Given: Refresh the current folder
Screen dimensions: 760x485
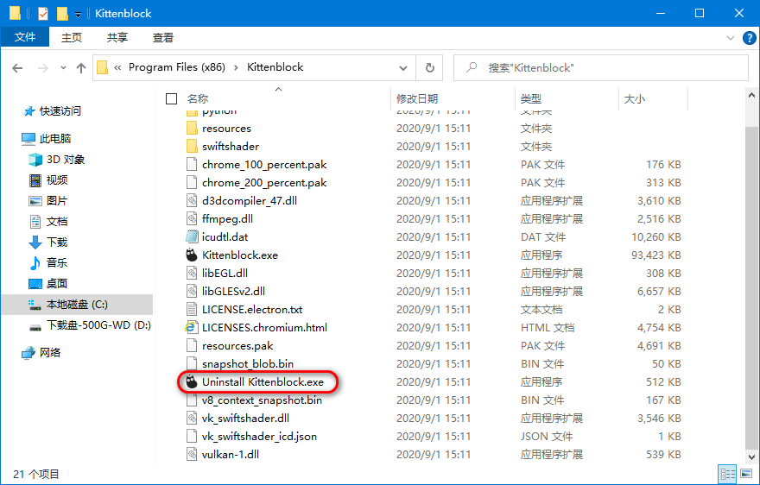Looking at the screenshot, I should click(x=430, y=68).
